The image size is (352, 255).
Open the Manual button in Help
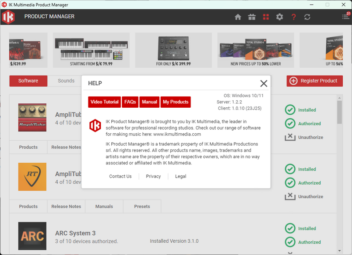coord(150,102)
